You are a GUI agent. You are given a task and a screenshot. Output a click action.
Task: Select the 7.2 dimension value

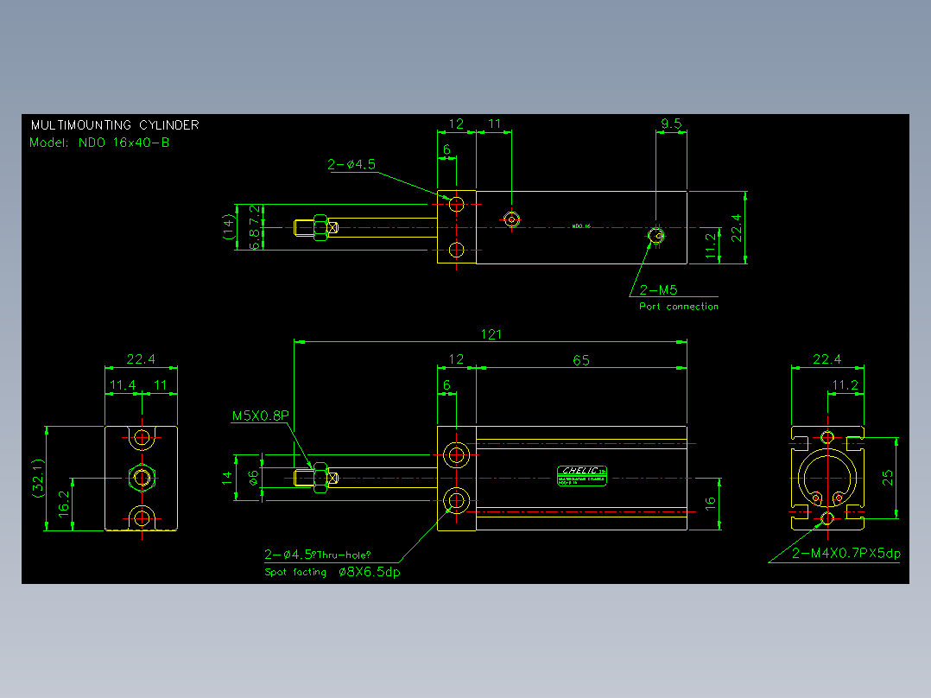[255, 213]
